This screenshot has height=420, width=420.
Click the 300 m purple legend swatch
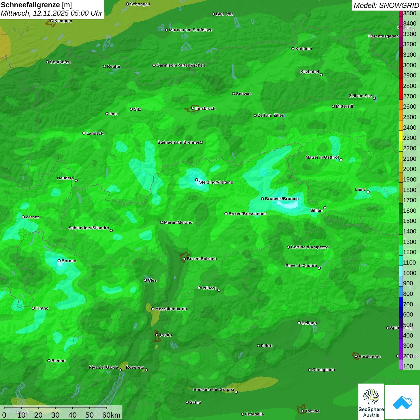tap(401, 343)
